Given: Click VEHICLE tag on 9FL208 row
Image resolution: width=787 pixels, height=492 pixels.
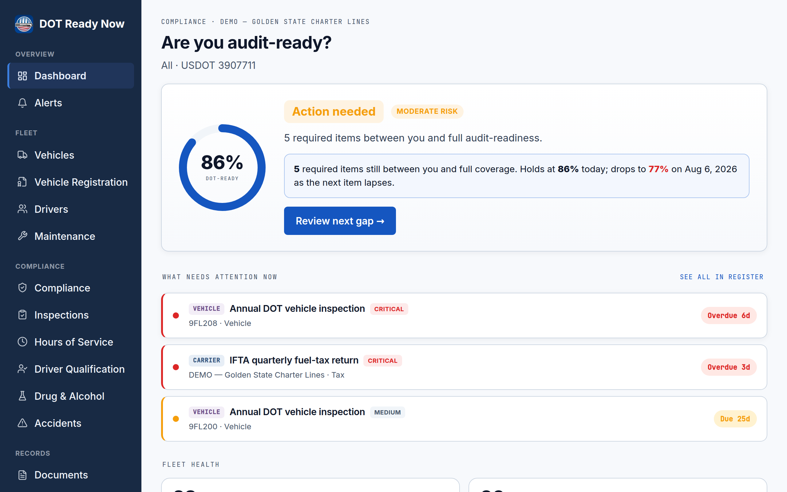Looking at the screenshot, I should [x=207, y=308].
